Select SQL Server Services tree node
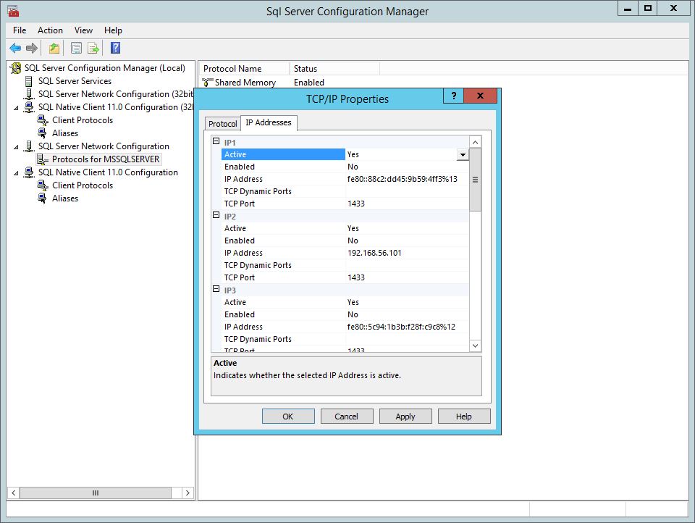The image size is (695, 523). [75, 81]
